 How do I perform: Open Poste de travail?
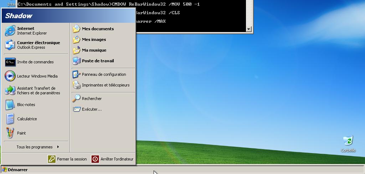point(97,61)
